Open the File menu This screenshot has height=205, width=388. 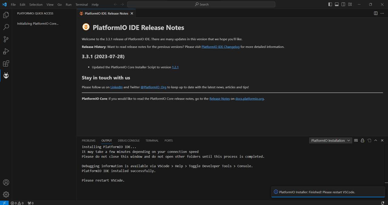13,5
